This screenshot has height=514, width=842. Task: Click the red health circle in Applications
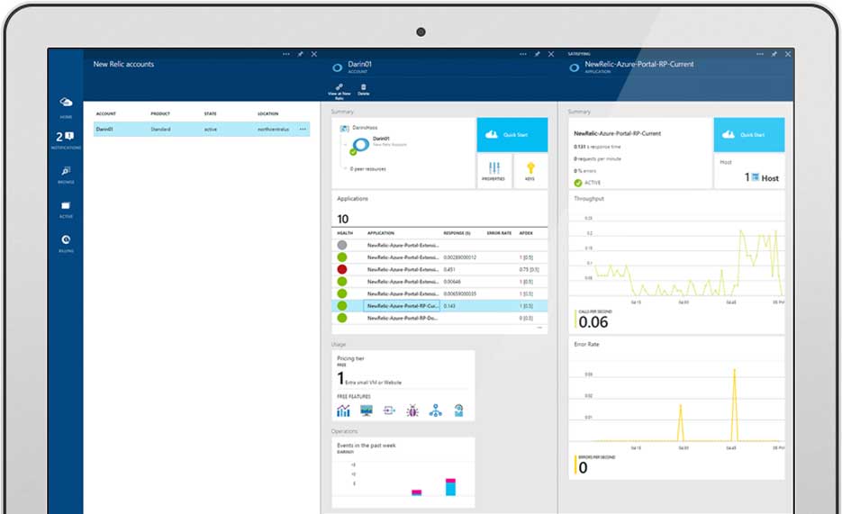(342, 269)
